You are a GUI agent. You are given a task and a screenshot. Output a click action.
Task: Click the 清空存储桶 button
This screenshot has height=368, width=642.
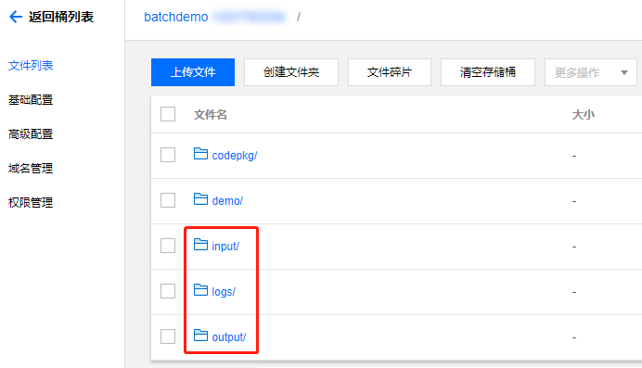coord(488,72)
